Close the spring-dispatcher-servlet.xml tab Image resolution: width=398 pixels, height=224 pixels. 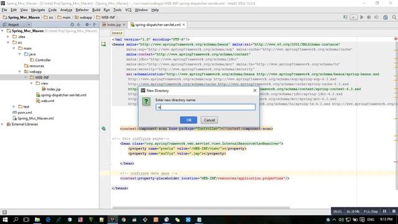pyautogui.click(x=184, y=25)
